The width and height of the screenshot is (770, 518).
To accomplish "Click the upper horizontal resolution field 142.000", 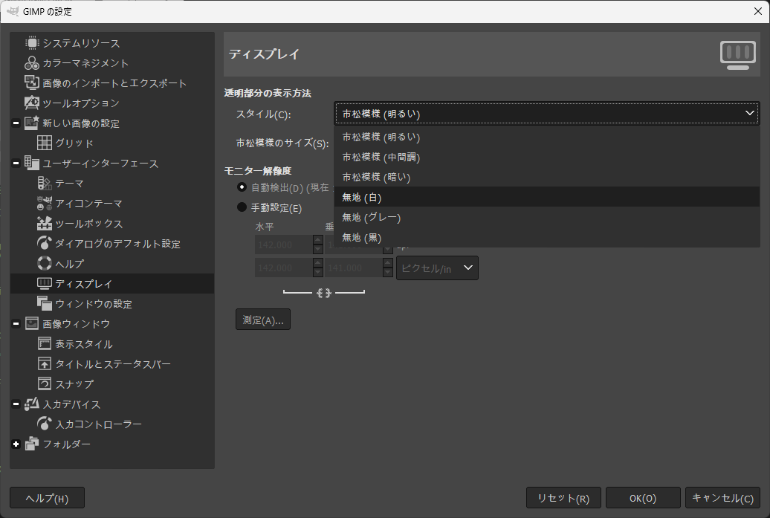I will click(283, 245).
